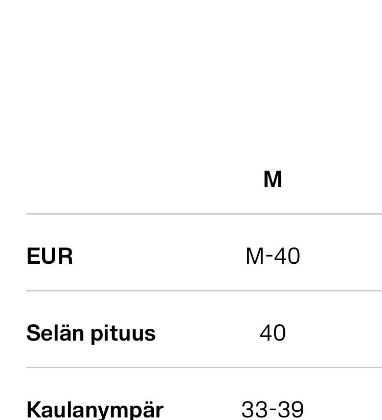The image size is (382, 420).
Task: Select the Kaulanympär row label
Action: pos(95,409)
